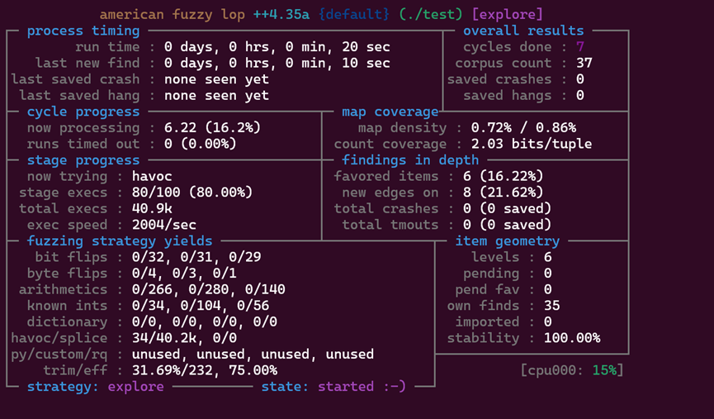This screenshot has height=419, width=714.
Task: Click the 'explore' strategy value at the bottom
Action: point(135,387)
